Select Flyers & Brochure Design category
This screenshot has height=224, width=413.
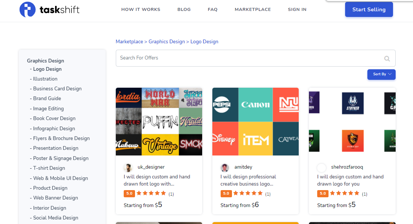pyautogui.click(x=61, y=138)
